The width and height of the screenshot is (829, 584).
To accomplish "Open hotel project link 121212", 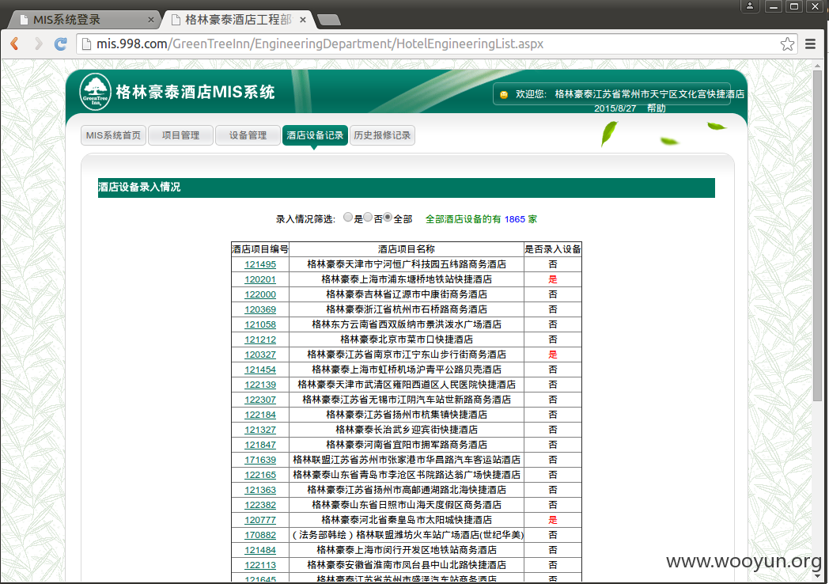I will coord(260,339).
